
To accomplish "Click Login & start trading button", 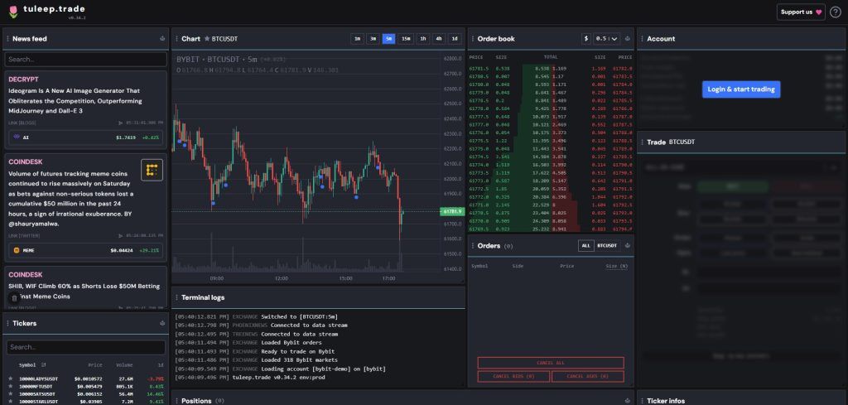I will 740,89.
